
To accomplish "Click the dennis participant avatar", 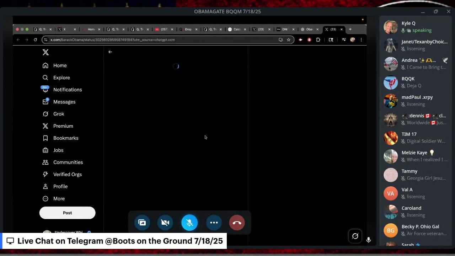I will (x=391, y=119).
